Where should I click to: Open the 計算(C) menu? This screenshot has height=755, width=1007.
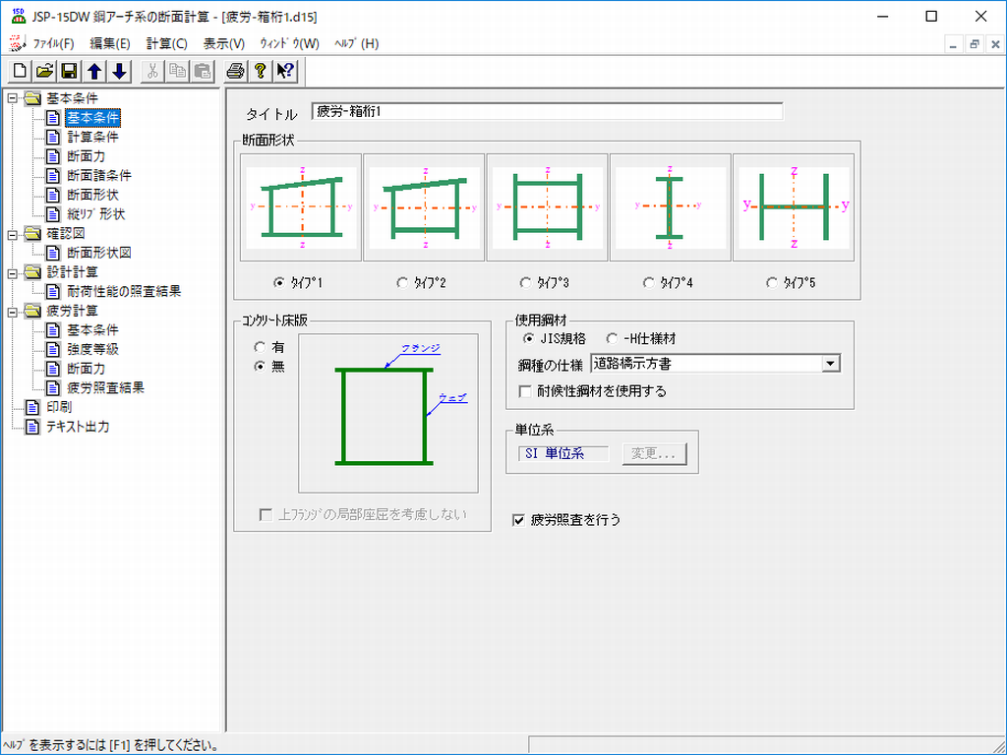(x=166, y=43)
